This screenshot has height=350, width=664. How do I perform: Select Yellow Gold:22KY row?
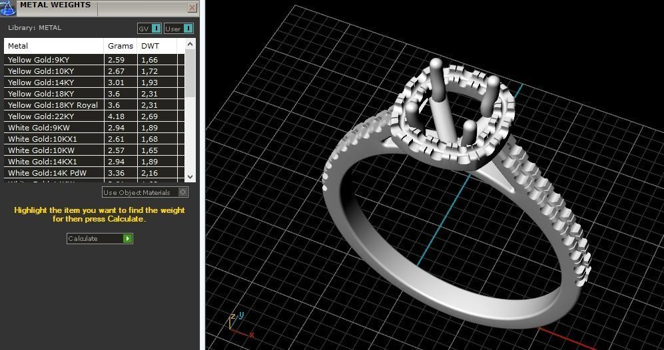point(95,116)
